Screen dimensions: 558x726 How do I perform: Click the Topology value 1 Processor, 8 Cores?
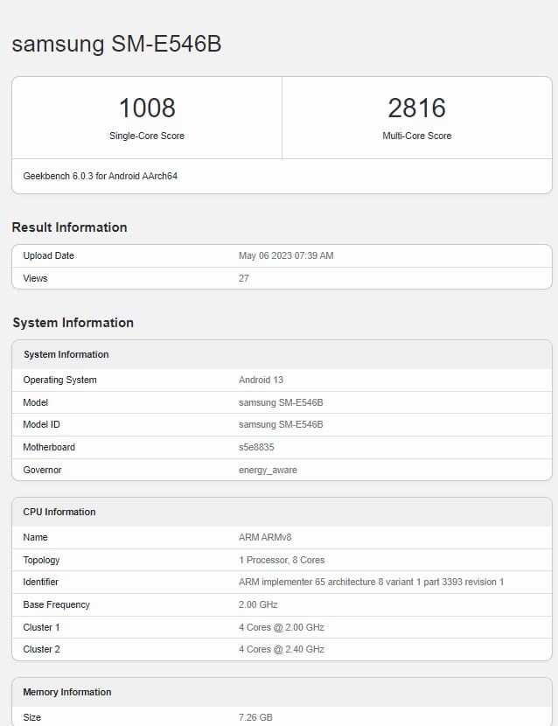tap(282, 560)
